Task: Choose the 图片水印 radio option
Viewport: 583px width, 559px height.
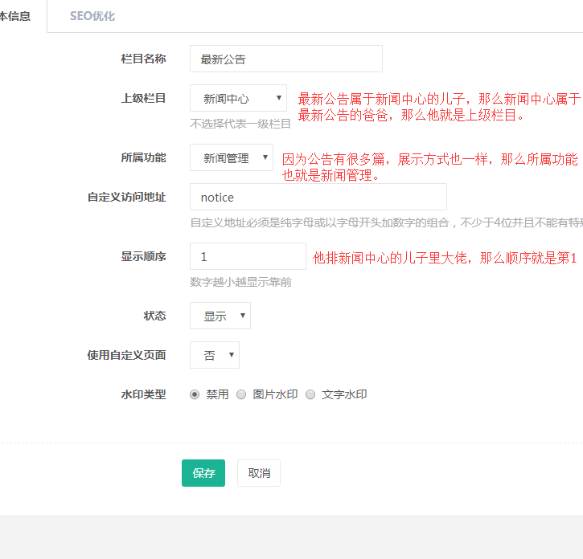Action: (x=241, y=394)
